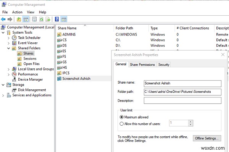
Task: Click the IPC$ share icon
Action: click(x=59, y=73)
